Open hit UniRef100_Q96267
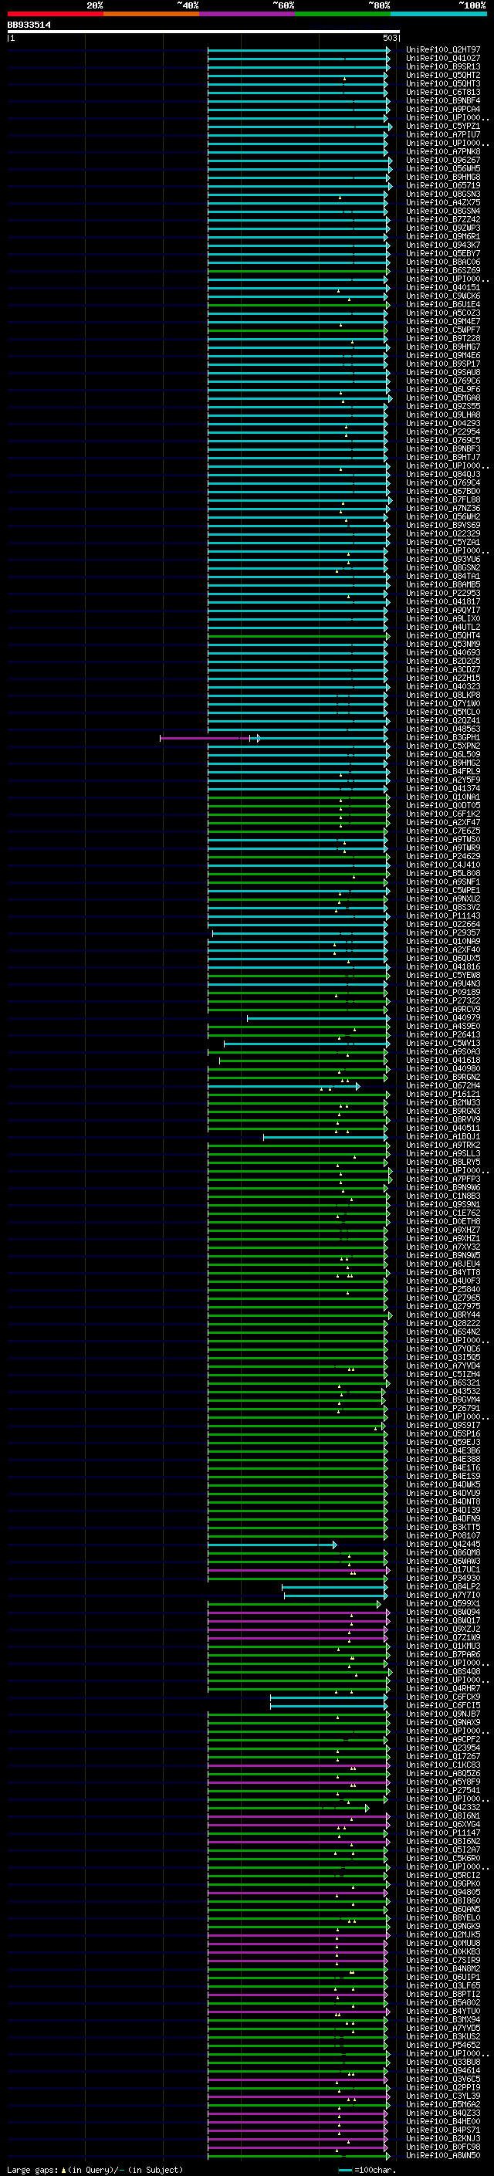494x2176 pixels. (x=442, y=161)
